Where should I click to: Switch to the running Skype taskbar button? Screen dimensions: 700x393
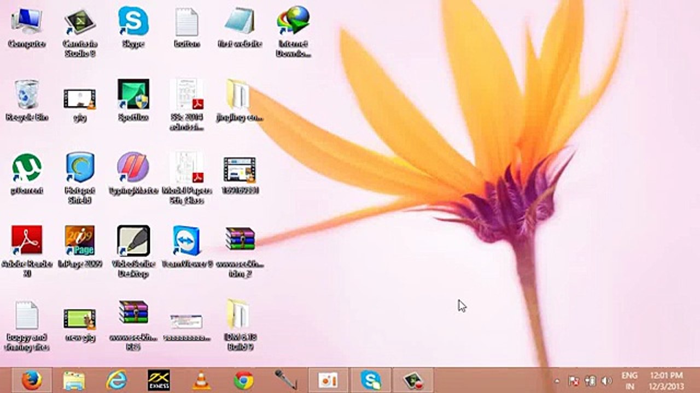tap(371, 380)
